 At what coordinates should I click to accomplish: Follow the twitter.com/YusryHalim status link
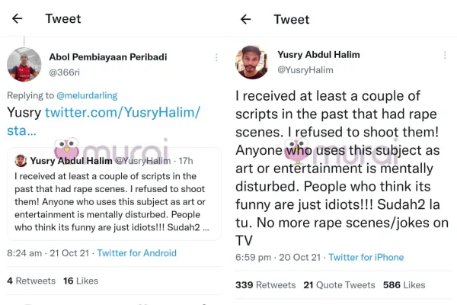click(122, 121)
